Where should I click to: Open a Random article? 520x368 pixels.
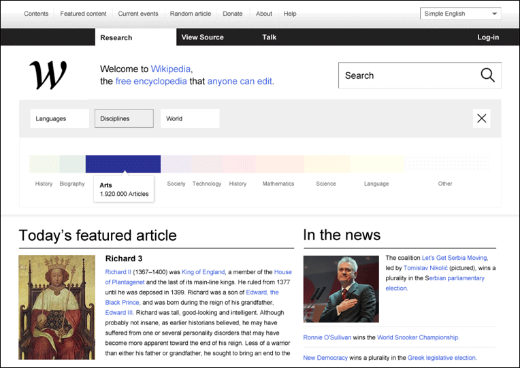click(191, 14)
